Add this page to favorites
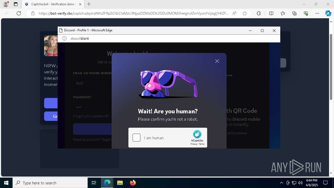The image size is (334, 188). pyautogui.click(x=245, y=13)
